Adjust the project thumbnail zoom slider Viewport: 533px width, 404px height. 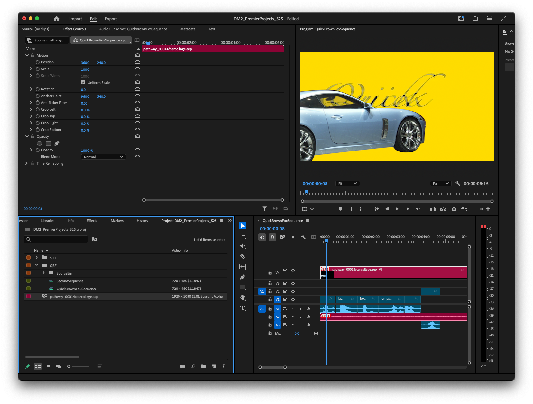coord(69,366)
